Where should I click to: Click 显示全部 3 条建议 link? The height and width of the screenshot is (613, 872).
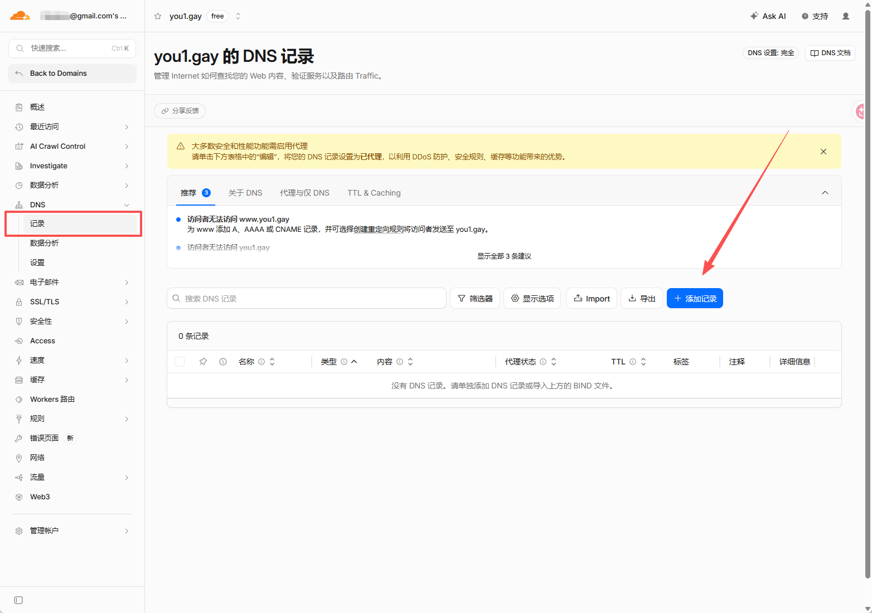click(504, 256)
